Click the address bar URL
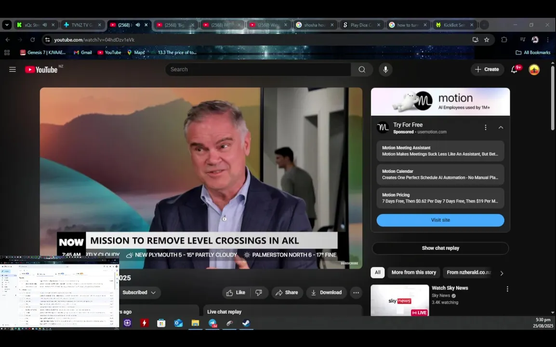The width and height of the screenshot is (556, 347). click(94, 40)
